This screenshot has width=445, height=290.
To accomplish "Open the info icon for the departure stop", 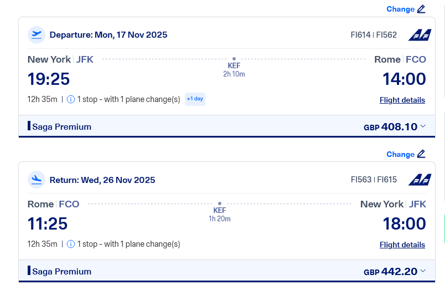I will (x=71, y=99).
